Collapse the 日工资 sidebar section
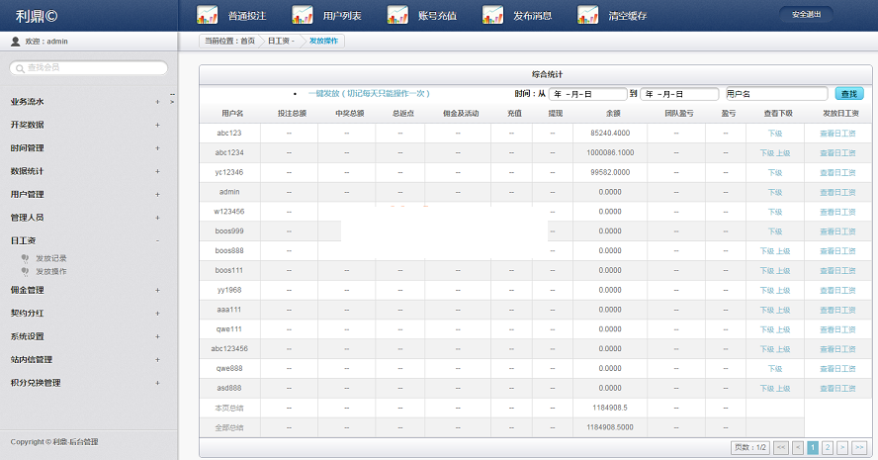This screenshot has width=878, height=460. [157, 240]
